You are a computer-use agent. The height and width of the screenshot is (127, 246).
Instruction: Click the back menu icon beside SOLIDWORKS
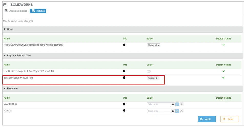[5, 5]
